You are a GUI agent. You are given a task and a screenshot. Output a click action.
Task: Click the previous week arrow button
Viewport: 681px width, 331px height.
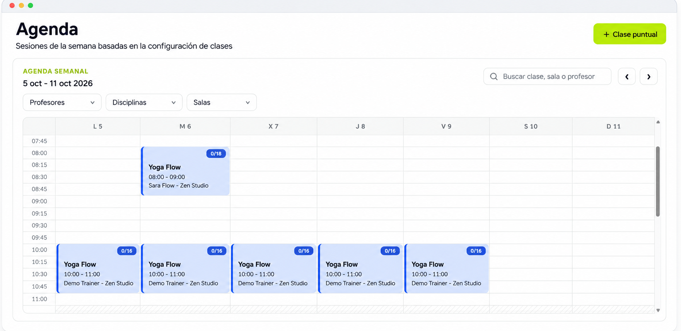[626, 76]
